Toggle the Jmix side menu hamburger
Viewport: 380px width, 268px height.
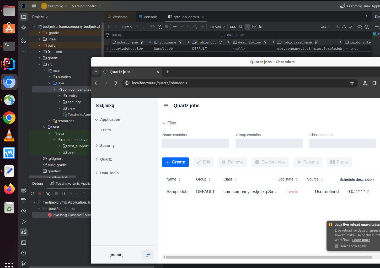coord(166,106)
